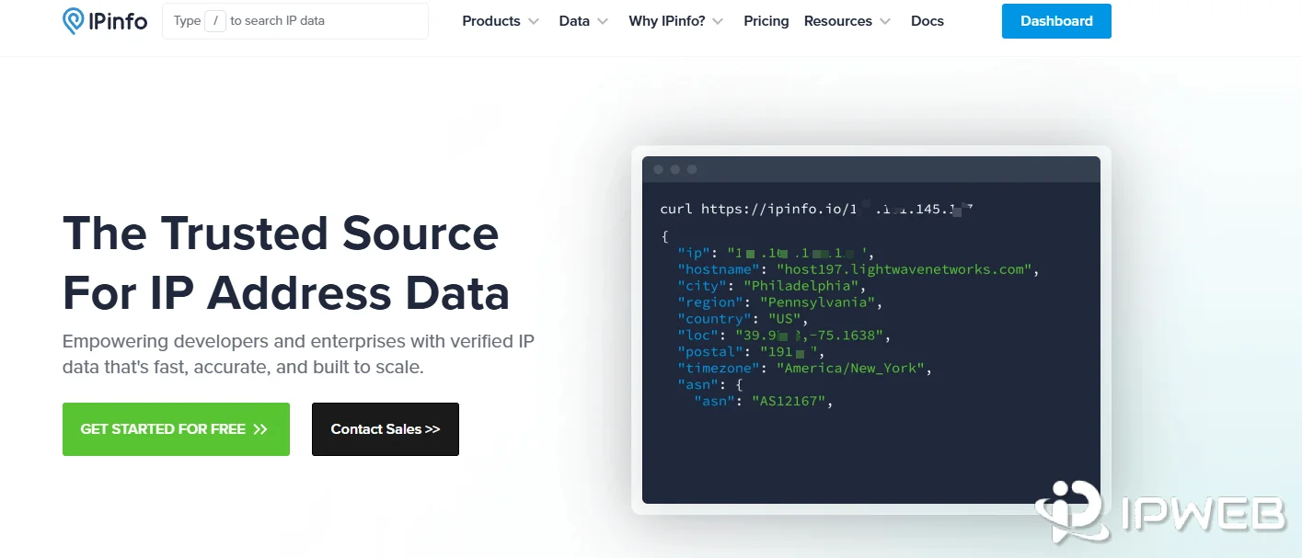Select the Pricing menu item
Screen dimensions: 1302x558
pyautogui.click(x=766, y=20)
